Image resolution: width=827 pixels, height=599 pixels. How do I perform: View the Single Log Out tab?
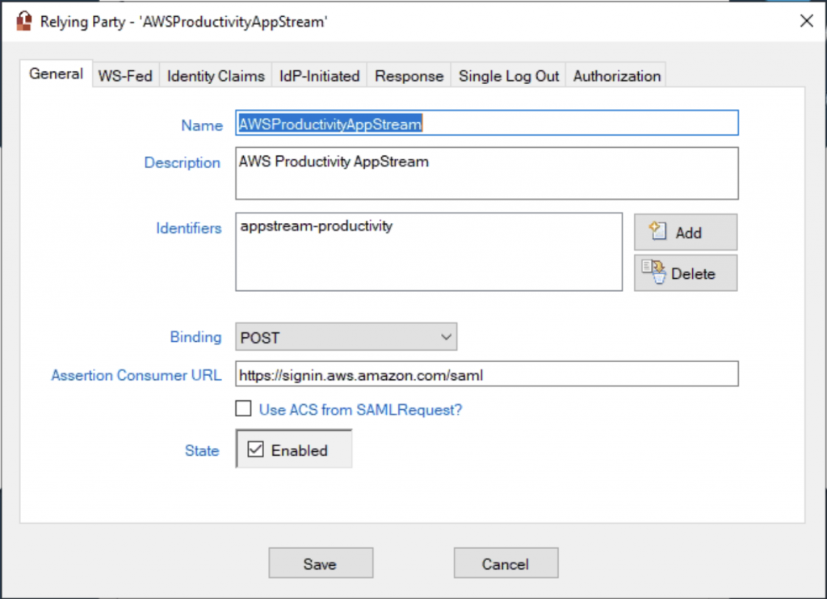tap(507, 75)
